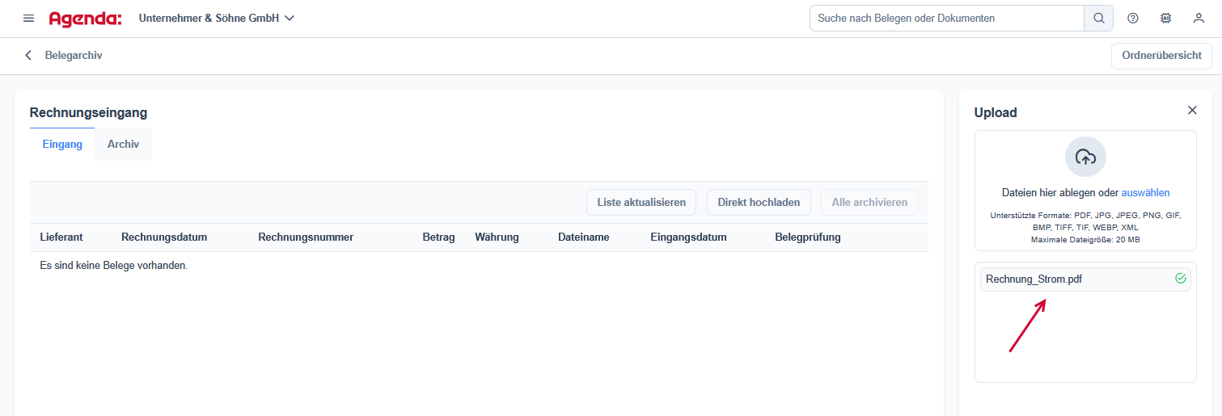This screenshot has width=1222, height=416.
Task: Click the Agenda logo
Action: tap(85, 19)
